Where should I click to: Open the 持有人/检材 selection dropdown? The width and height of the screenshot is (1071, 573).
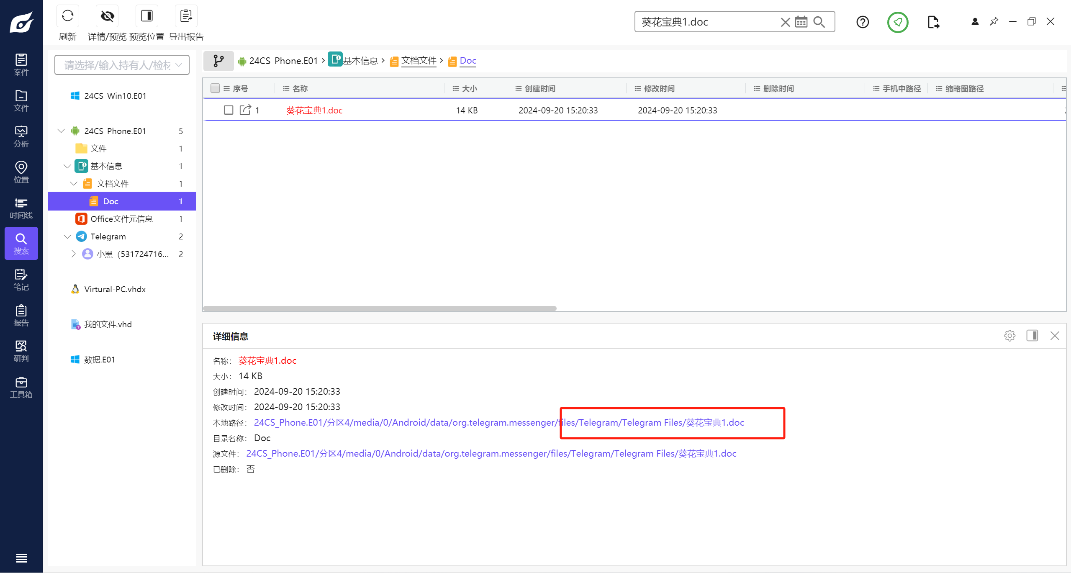pyautogui.click(x=122, y=65)
